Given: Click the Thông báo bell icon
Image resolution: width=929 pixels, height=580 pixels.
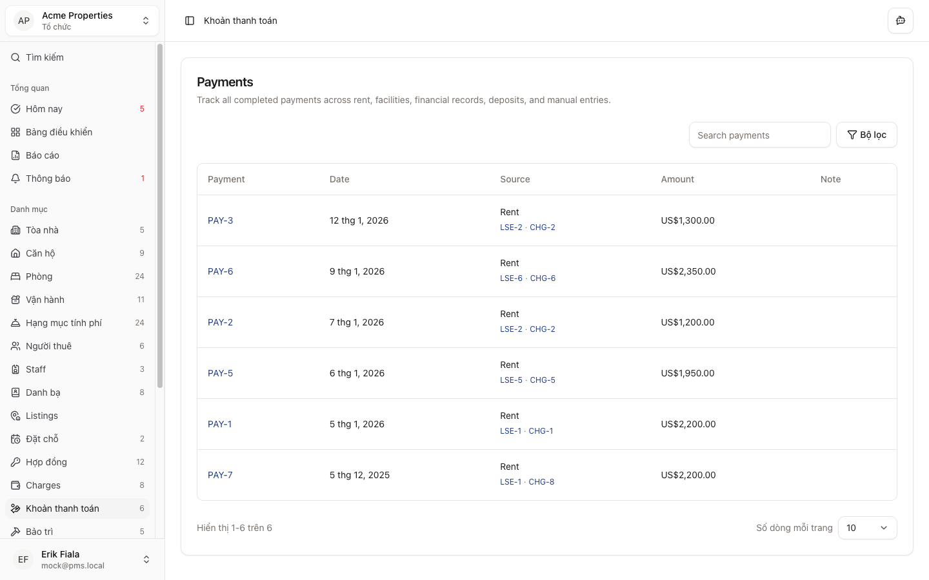Looking at the screenshot, I should coord(15,179).
